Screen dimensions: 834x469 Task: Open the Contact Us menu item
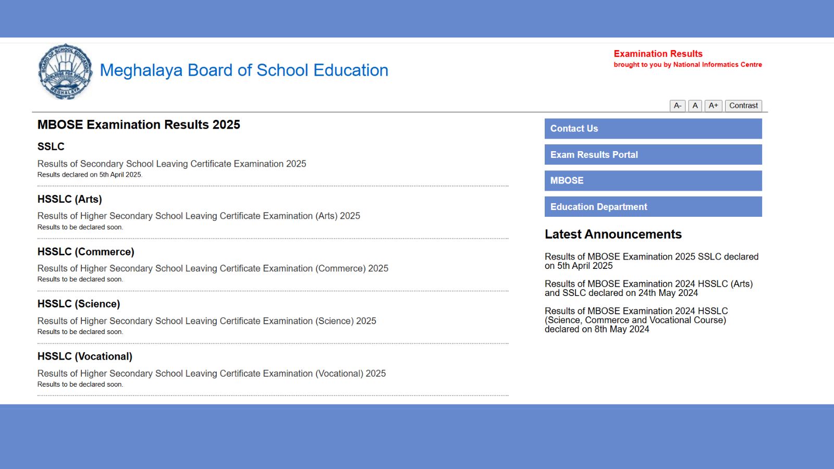(653, 129)
